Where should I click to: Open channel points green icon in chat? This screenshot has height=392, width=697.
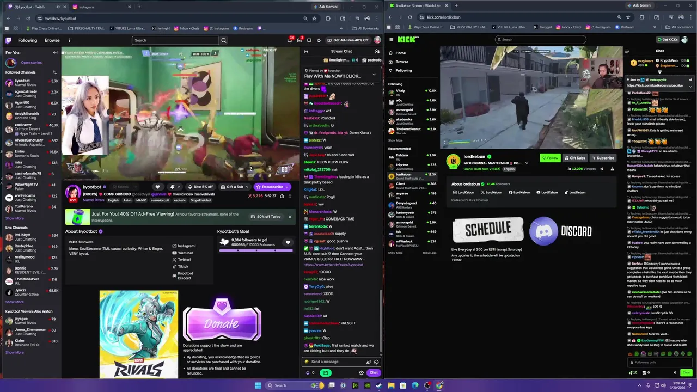point(326,373)
